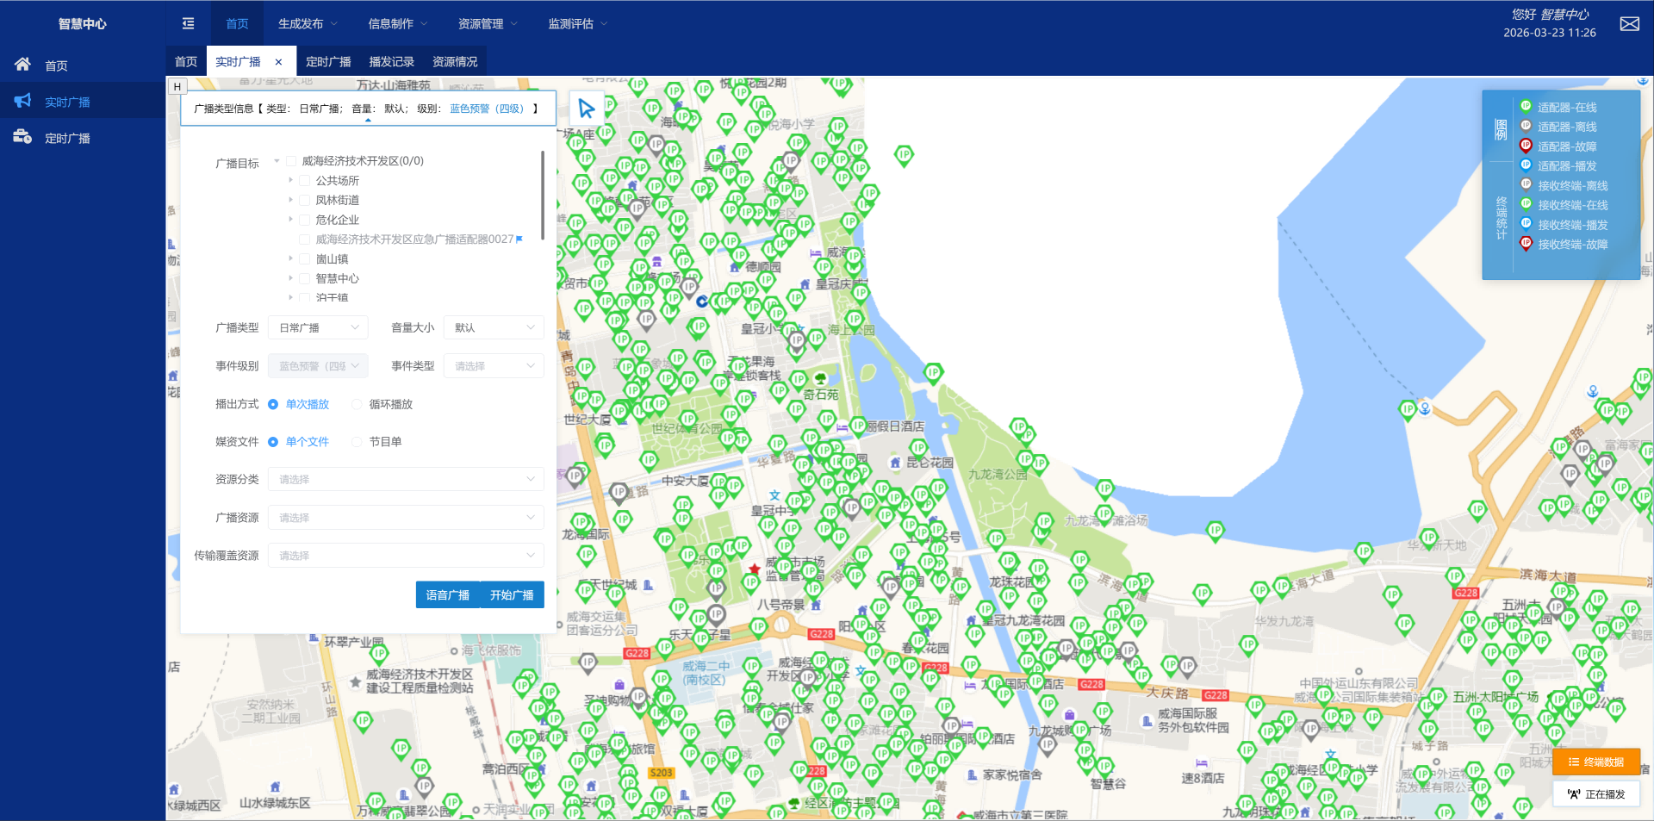Click the 开始广播 button
The width and height of the screenshot is (1654, 821).
[513, 595]
